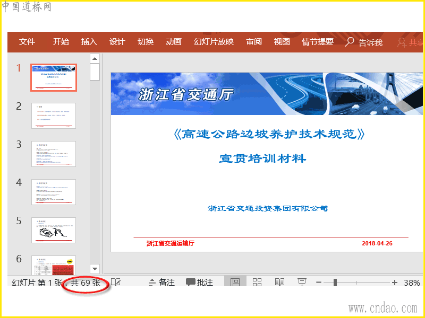Select slide 5 thumbnail with drawing
The height and width of the screenshot is (318, 425).
tap(54, 230)
